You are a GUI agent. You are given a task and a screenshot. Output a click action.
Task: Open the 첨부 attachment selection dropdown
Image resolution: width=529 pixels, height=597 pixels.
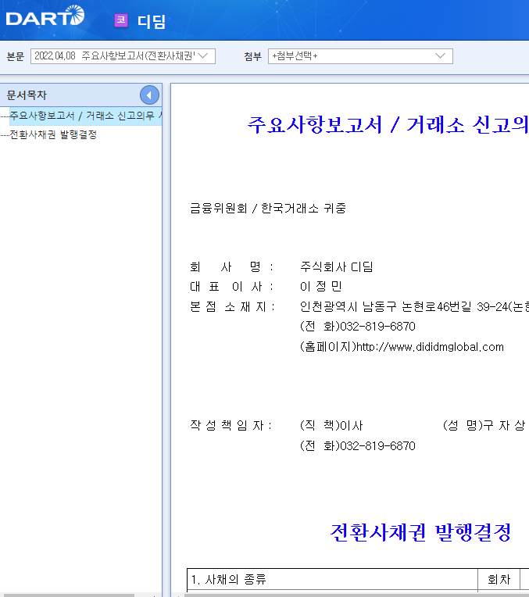pyautogui.click(x=360, y=56)
